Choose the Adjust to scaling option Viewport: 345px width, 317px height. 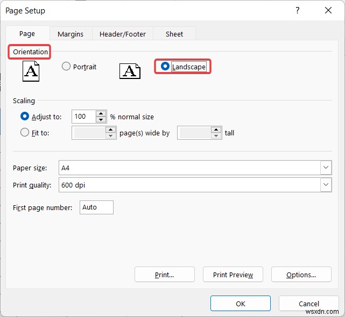[25, 116]
